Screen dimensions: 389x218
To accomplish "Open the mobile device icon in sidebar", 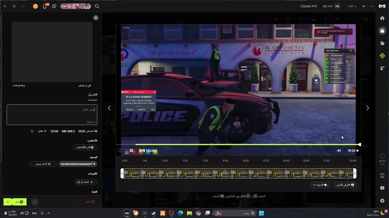I will pyautogui.click(x=382, y=176).
